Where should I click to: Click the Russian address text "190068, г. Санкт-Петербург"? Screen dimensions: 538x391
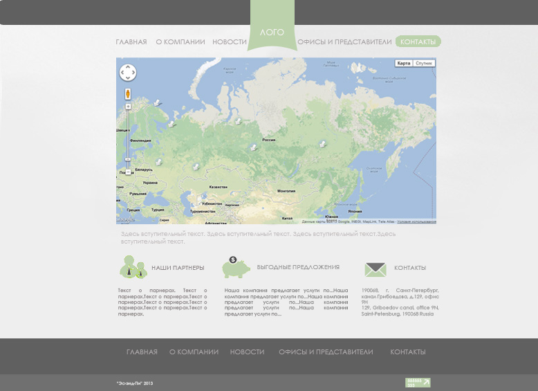pyautogui.click(x=400, y=296)
